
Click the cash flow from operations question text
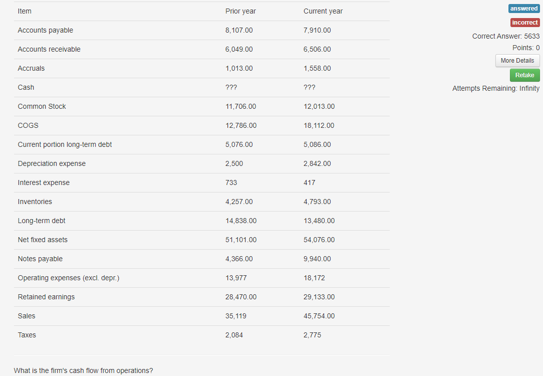(x=83, y=370)
